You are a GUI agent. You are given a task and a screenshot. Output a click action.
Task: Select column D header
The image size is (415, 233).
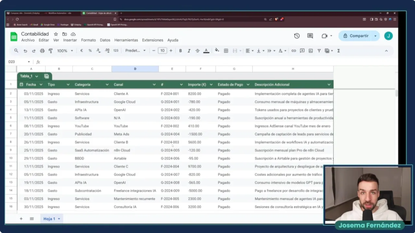pyautogui.click(x=135, y=69)
